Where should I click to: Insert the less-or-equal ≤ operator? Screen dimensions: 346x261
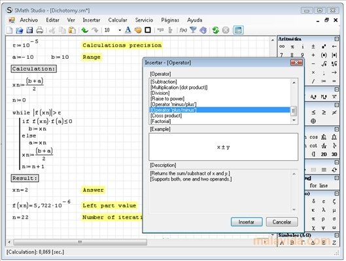click(x=313, y=113)
